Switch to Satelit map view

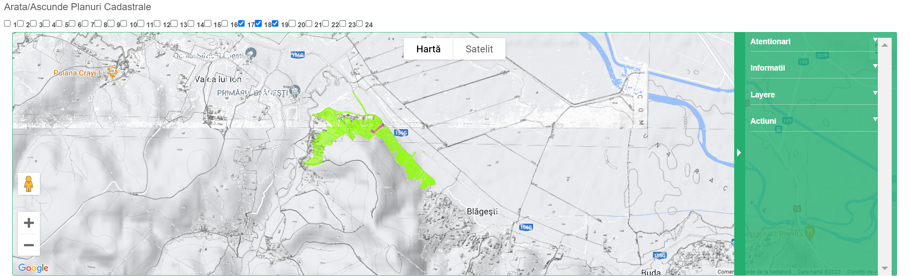[479, 49]
